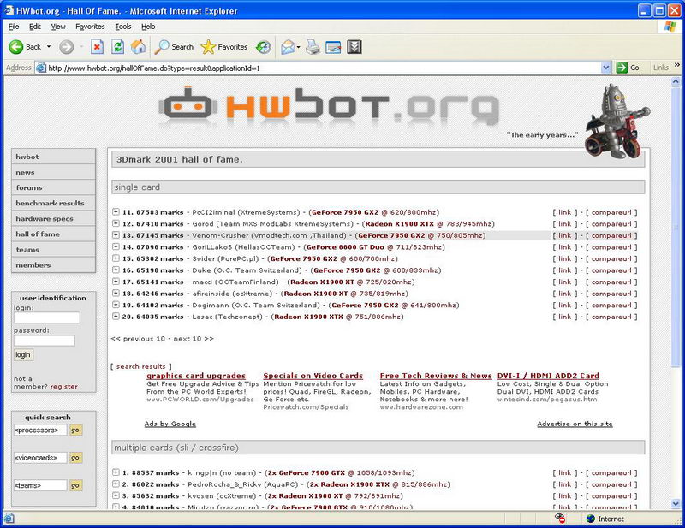Screen dimensions: 685x528
Task: Click the vertical scrollbar up arrow
Action: pos(676,81)
